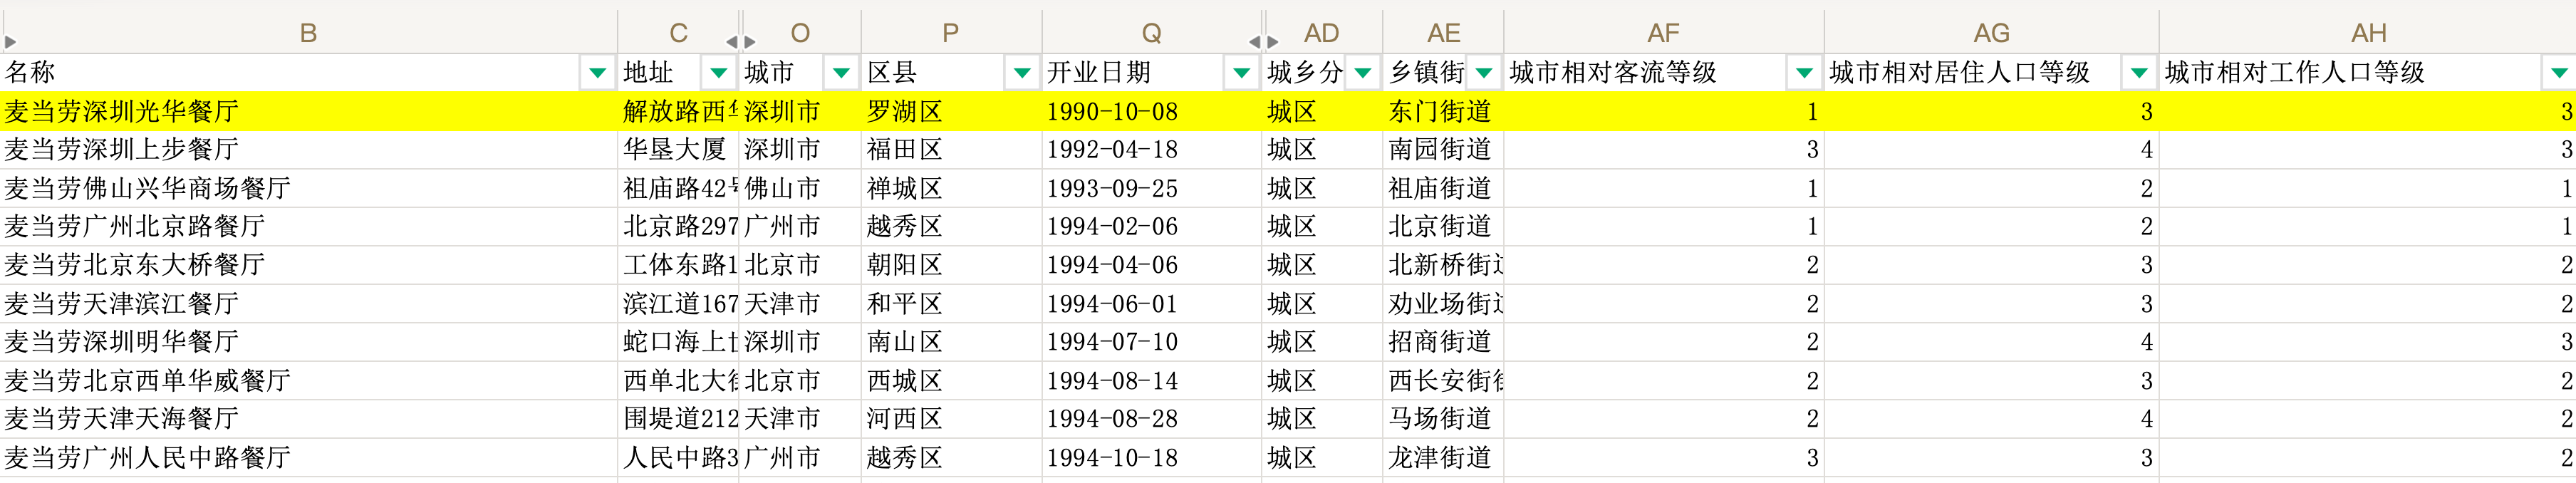Select street cell 招商街道
Screen dimensions: 2576x483
coord(1444,342)
